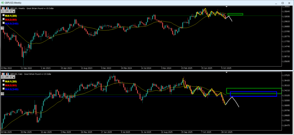Click the 1:34:15 timer button in daily chart
Image resolution: width=294 pixels, height=135 pixels.
pyautogui.click(x=7, y=77)
